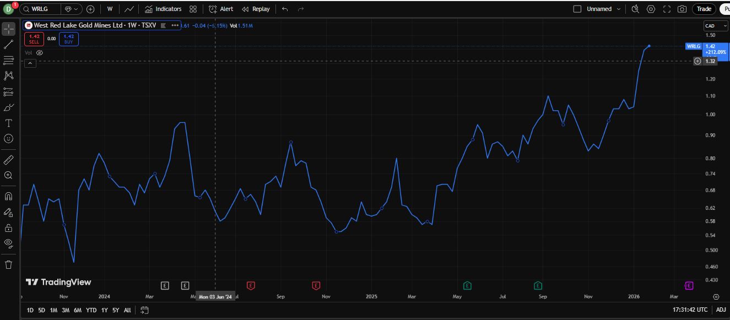Toggle lock all drawings padlock
Screen dimensions: 730x320
click(x=9, y=227)
